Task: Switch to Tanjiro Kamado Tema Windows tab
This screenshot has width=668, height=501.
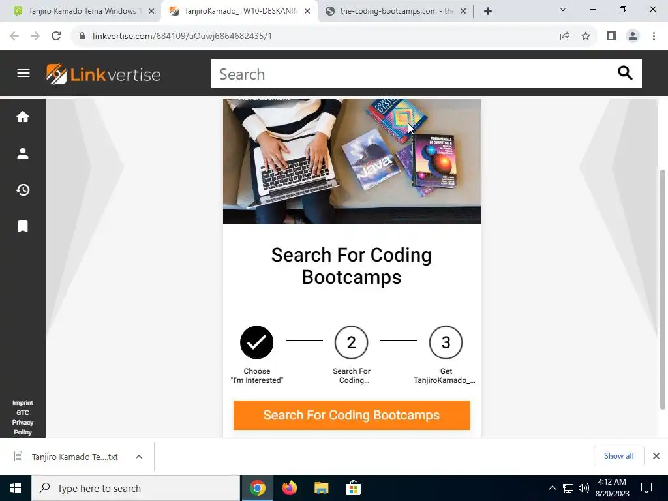Action: pyautogui.click(x=82, y=11)
